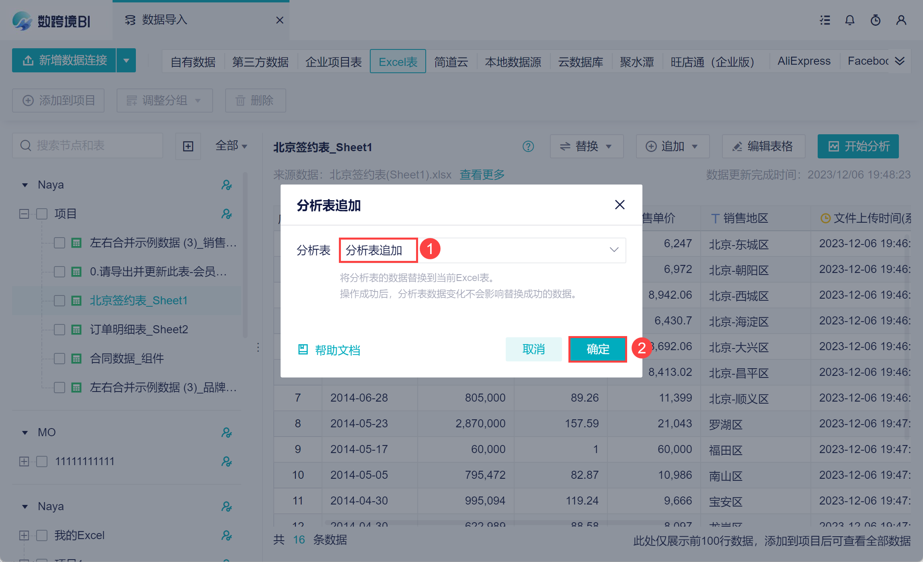Click permission icon next to 项目 folder

(227, 214)
